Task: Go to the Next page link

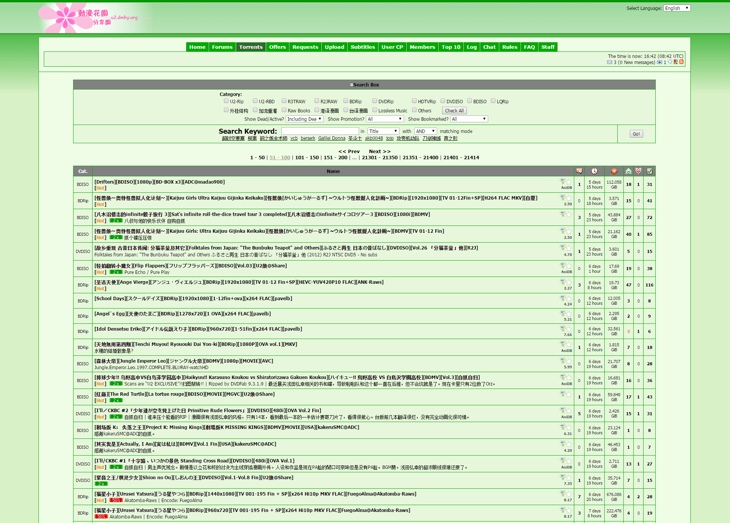Action: pyautogui.click(x=380, y=151)
